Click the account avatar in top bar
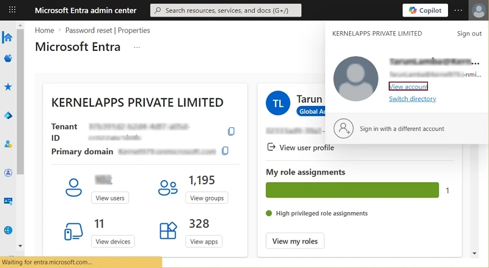Viewport: 489px width, 268px height. click(479, 10)
